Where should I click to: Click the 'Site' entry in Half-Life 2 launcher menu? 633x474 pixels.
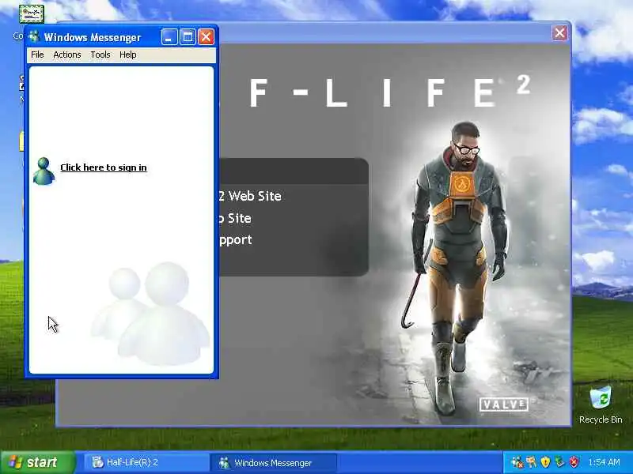(235, 218)
